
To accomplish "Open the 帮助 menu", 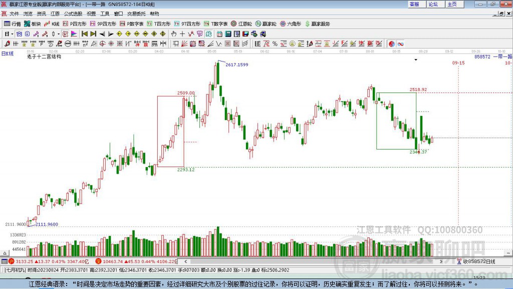I will coord(154,13).
